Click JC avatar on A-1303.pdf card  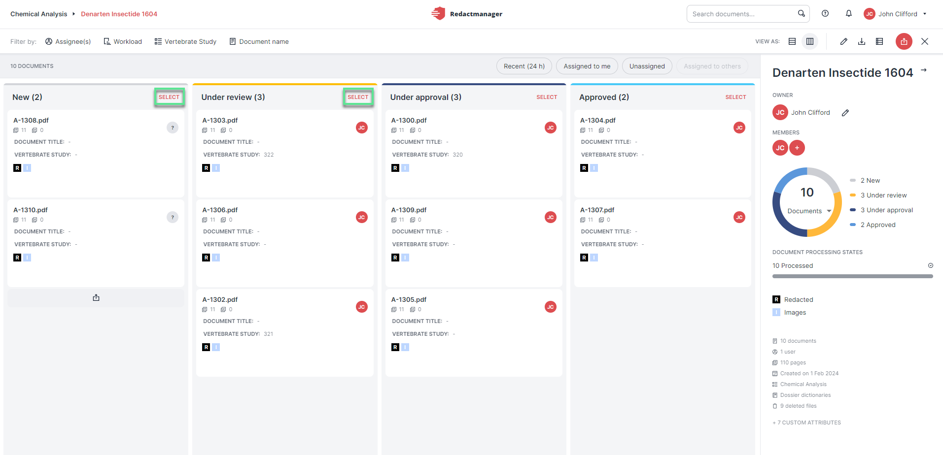point(362,128)
